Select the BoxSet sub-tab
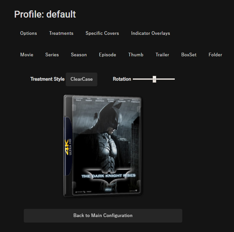 click(189, 55)
